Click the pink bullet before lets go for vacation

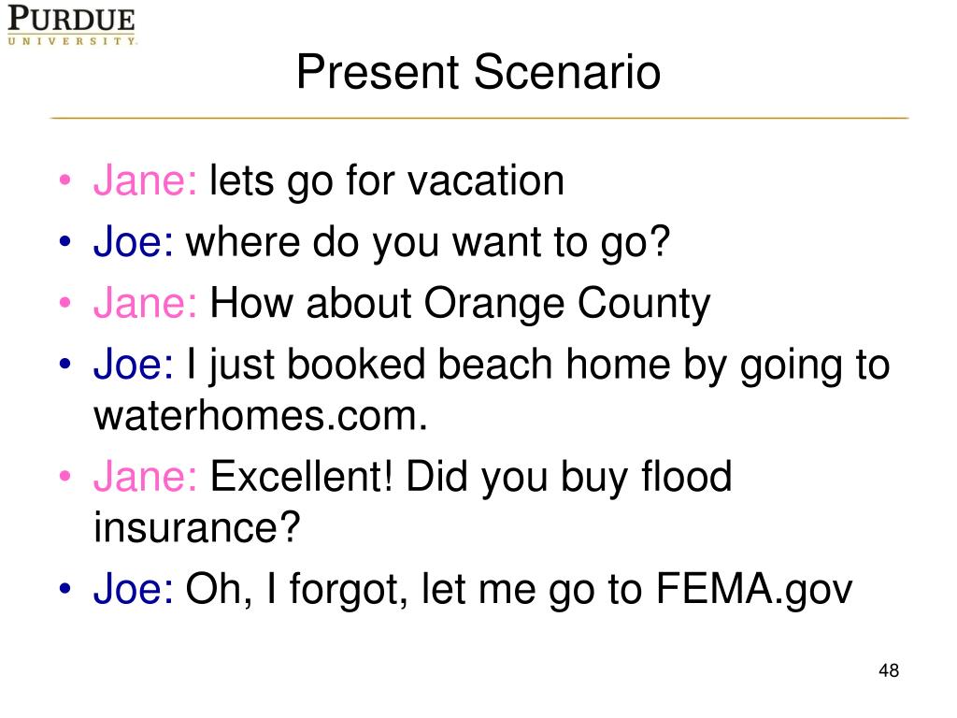pyautogui.click(x=65, y=180)
